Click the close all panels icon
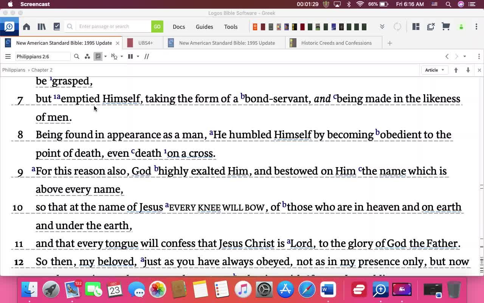Viewport: 484px width, 303px height. (431, 27)
